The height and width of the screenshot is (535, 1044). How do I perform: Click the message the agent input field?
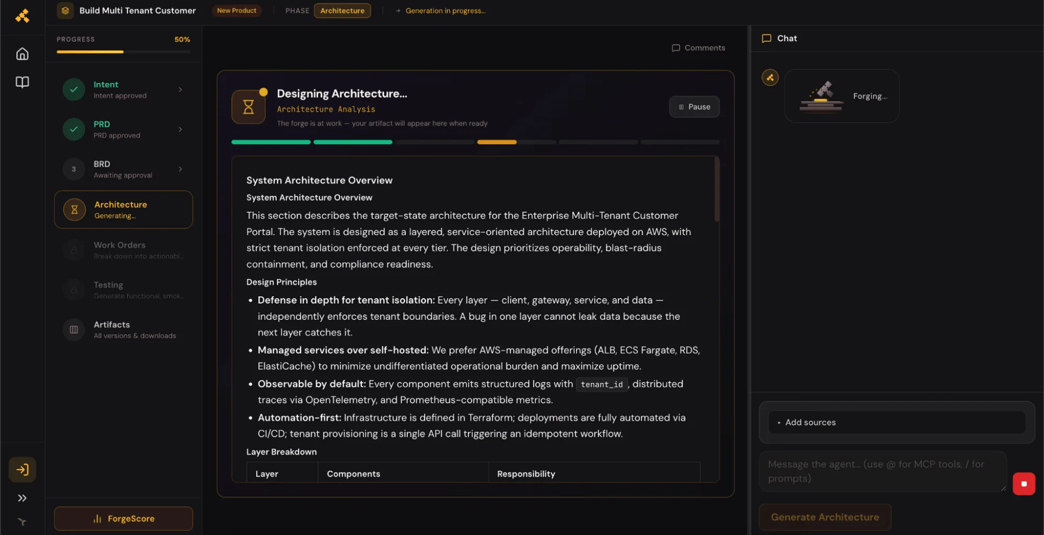882,471
